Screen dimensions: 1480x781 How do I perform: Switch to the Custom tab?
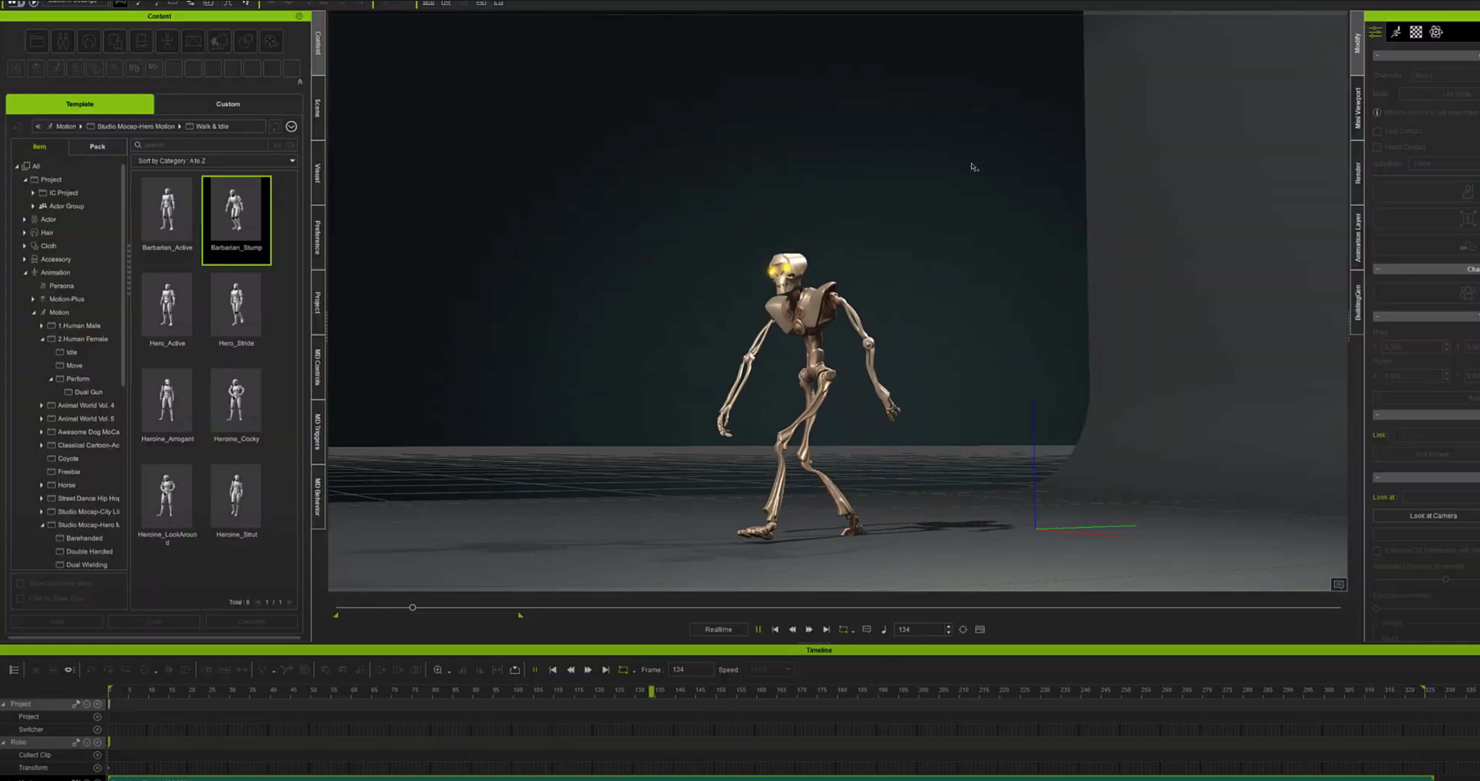coord(227,104)
